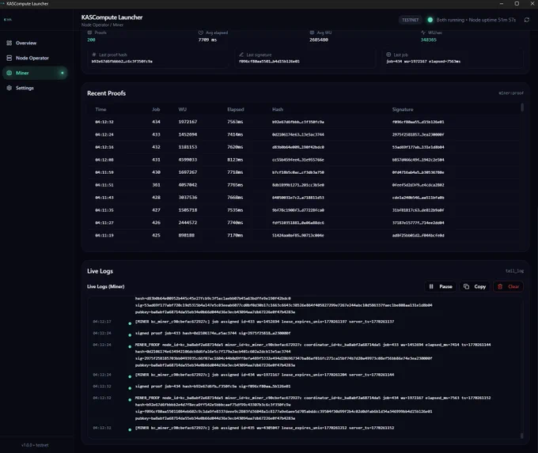538x453 pixels.
Task: Pause the live miner logs
Action: click(441, 286)
